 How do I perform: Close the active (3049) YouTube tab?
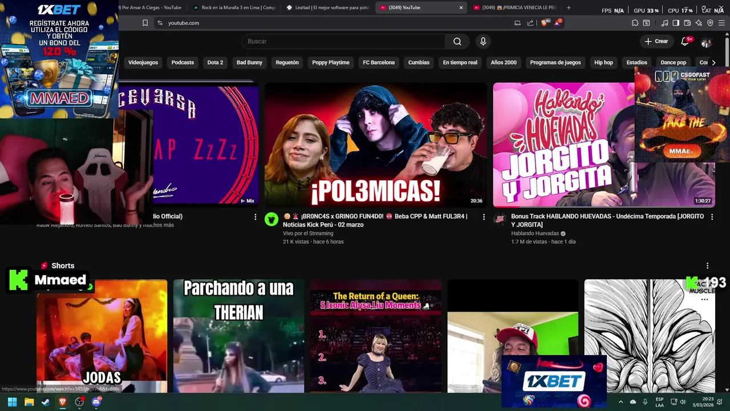(x=461, y=7)
